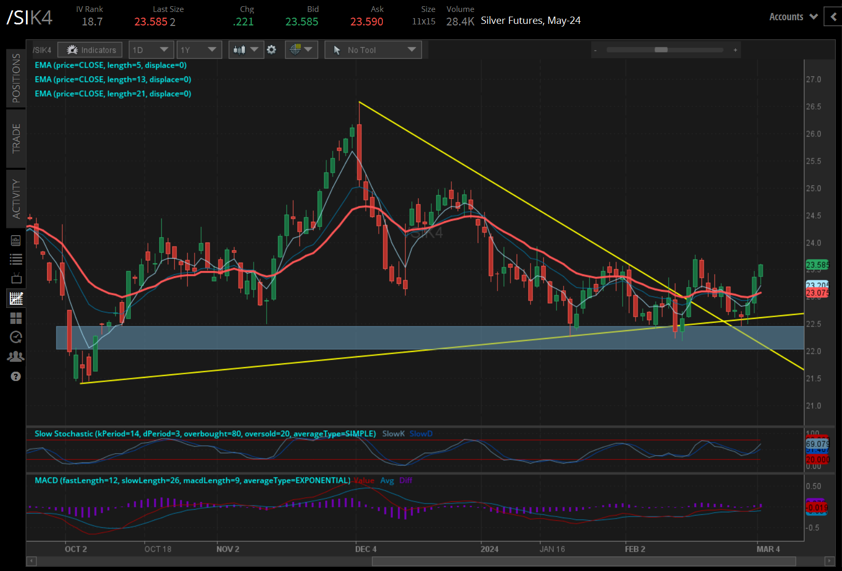Open the 1D timeframe dropdown
This screenshot has height=571, width=842.
[150, 50]
